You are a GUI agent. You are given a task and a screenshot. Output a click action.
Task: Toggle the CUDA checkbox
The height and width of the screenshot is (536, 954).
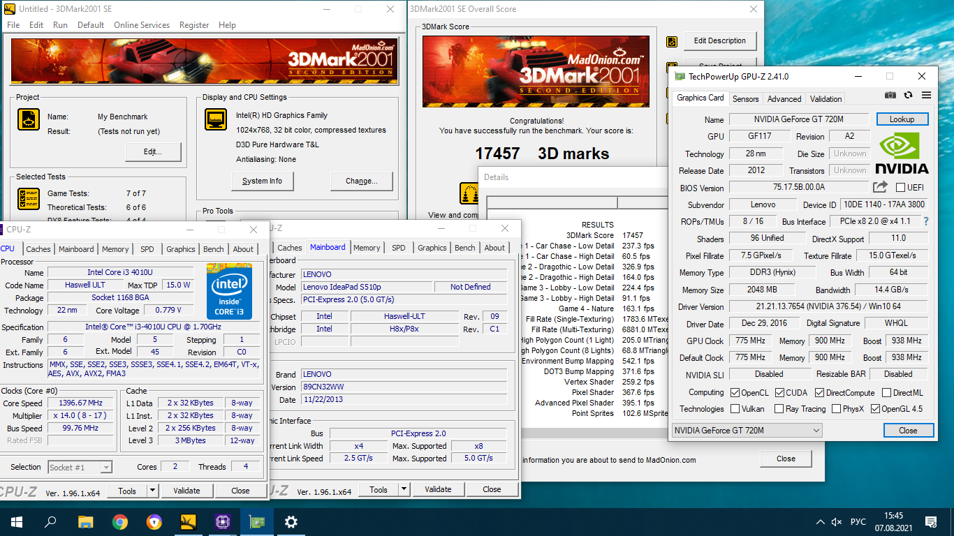[779, 393]
